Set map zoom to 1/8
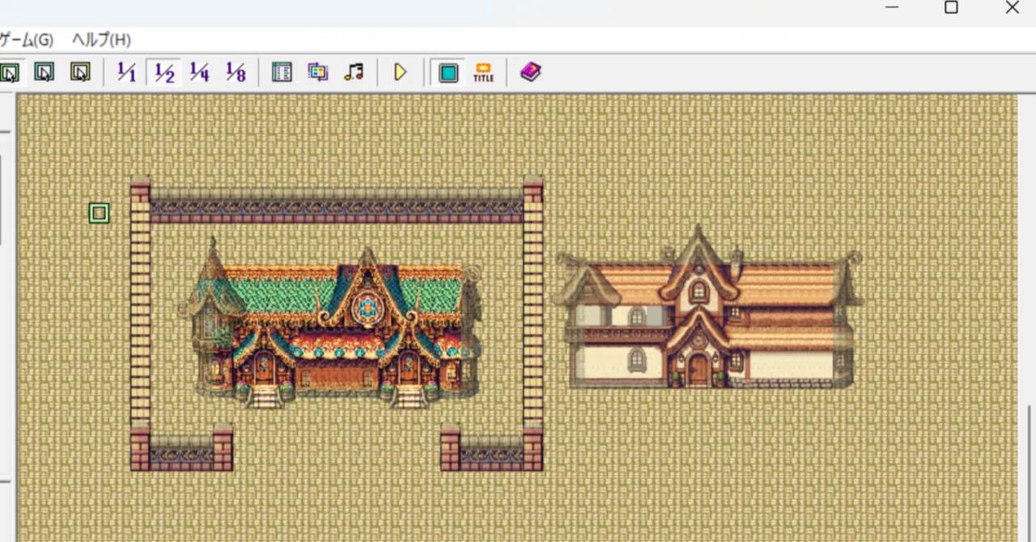 tap(236, 73)
